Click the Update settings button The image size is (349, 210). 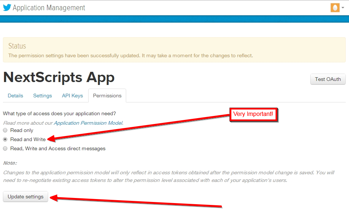coord(26,197)
